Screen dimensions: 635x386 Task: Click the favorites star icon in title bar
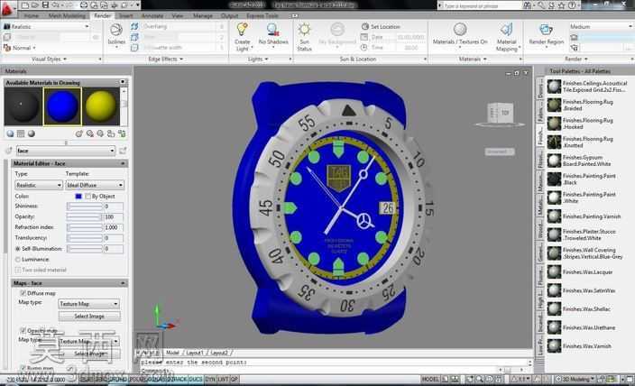click(561, 5)
